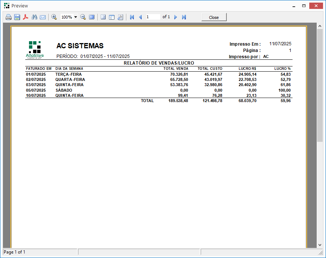
Task: Switch to full screen view icon
Action: point(92,17)
